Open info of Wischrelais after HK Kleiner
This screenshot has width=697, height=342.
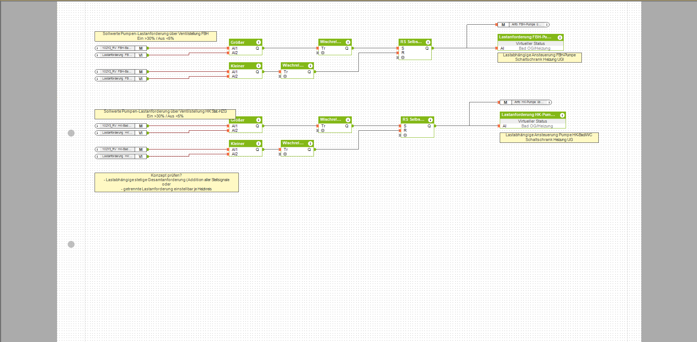[x=310, y=144]
